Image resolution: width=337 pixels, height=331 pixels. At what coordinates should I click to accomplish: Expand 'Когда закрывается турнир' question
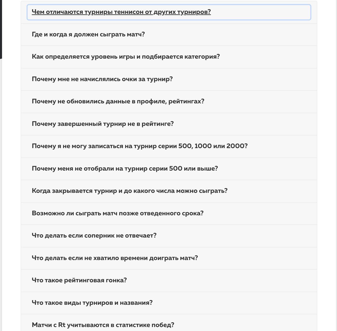coord(169,191)
